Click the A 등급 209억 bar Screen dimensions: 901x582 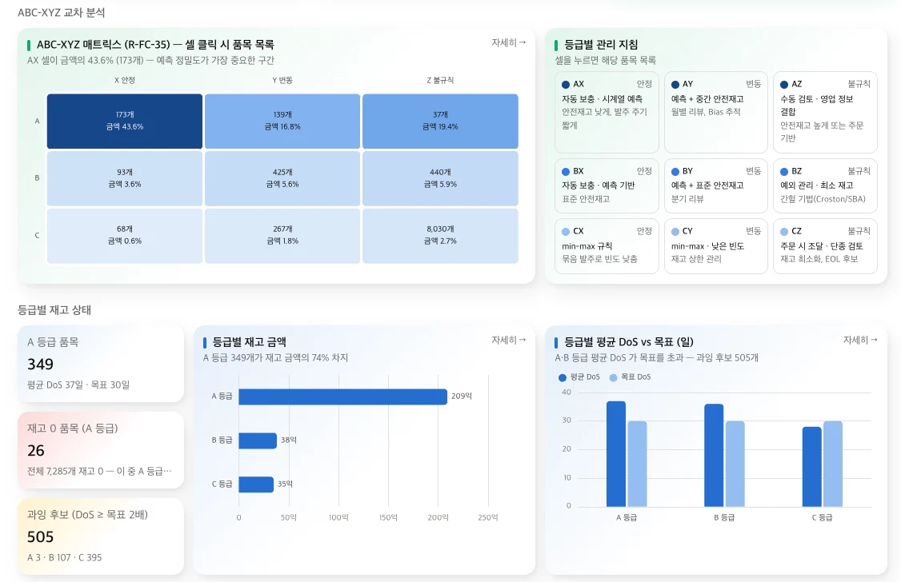coord(342,396)
